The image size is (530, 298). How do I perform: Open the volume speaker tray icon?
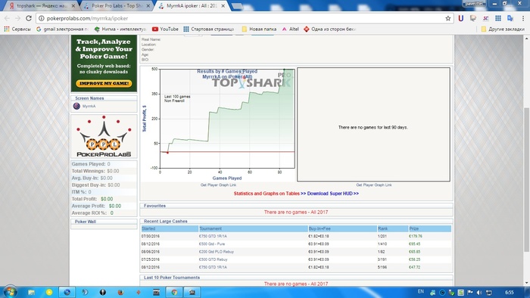[479, 293]
